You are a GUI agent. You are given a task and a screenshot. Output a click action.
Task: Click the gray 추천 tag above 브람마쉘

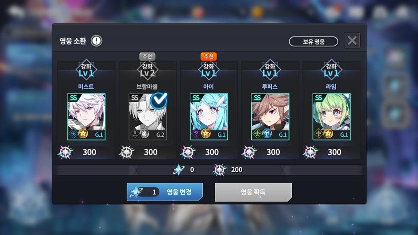pos(147,56)
